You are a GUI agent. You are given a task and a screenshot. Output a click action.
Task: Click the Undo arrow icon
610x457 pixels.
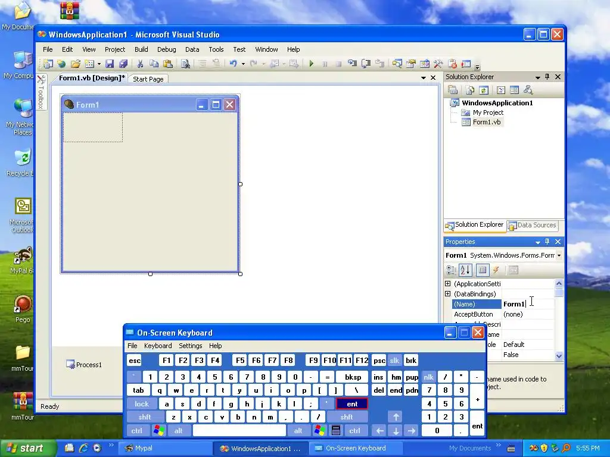coord(233,63)
